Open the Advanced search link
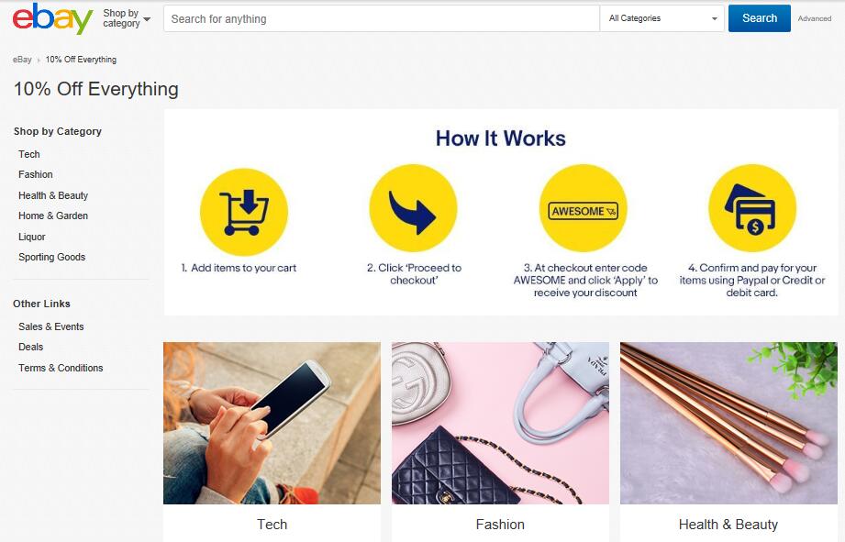This screenshot has width=845, height=542. click(815, 18)
